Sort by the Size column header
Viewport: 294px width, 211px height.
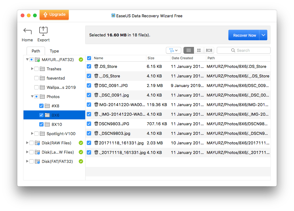coord(151,58)
